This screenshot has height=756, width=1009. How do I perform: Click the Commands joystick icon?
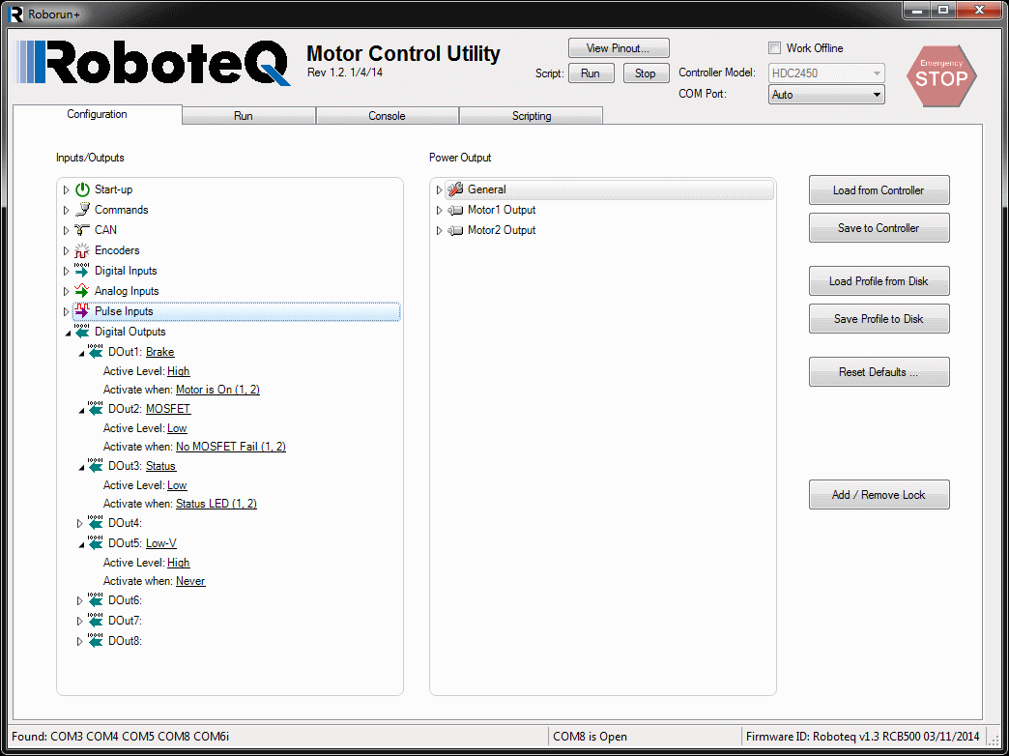[82, 210]
